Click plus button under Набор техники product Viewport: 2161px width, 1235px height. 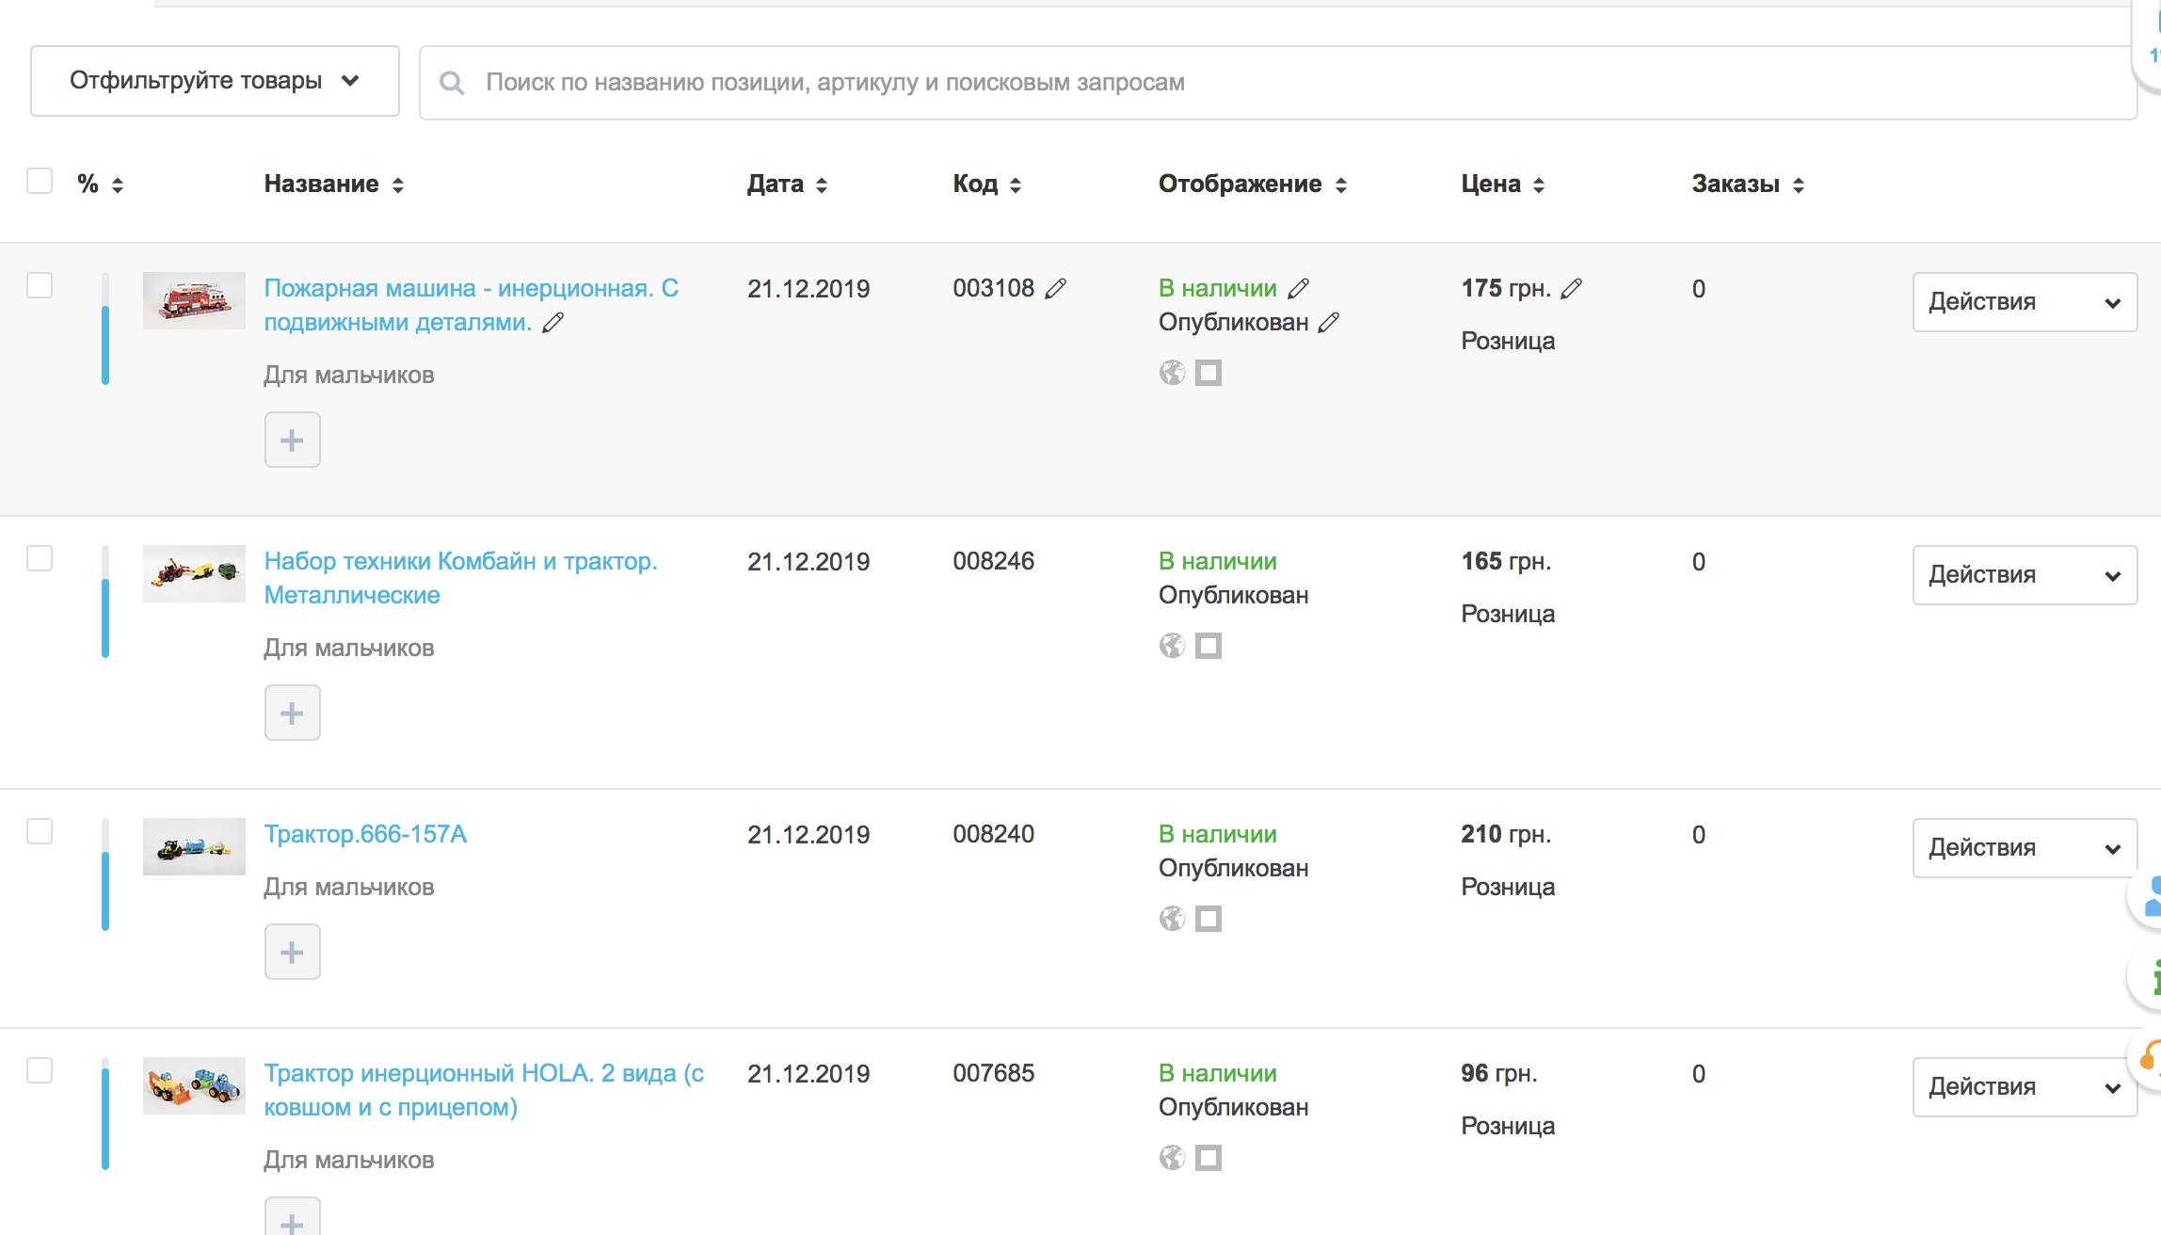(292, 713)
